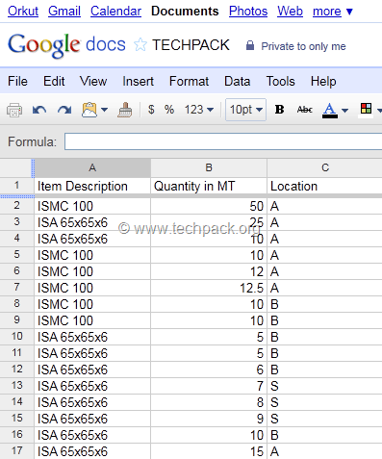Open the Help menu
Viewport: 382px width, 459px height.
pyautogui.click(x=323, y=81)
